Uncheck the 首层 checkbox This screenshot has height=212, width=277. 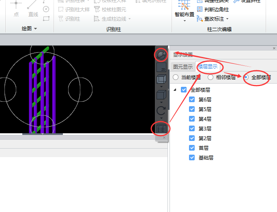click(192, 148)
